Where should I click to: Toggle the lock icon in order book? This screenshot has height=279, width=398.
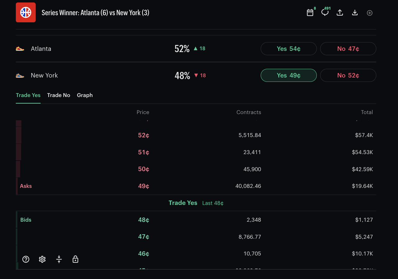pyautogui.click(x=75, y=259)
